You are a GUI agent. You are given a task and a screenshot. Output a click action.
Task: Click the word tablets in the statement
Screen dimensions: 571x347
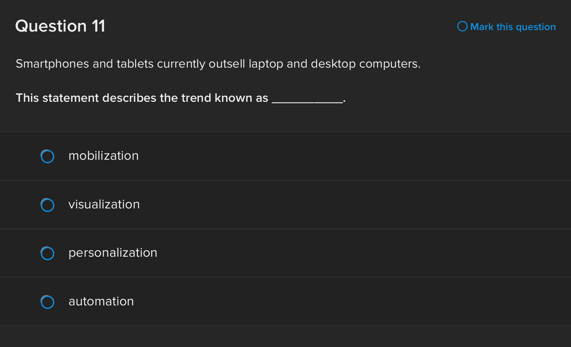tap(135, 64)
